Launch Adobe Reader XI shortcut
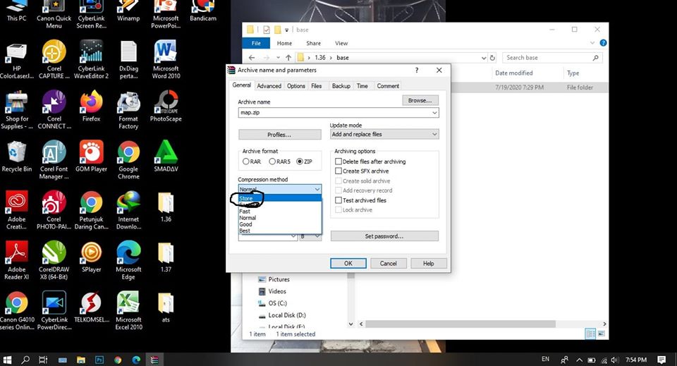 tap(16, 260)
